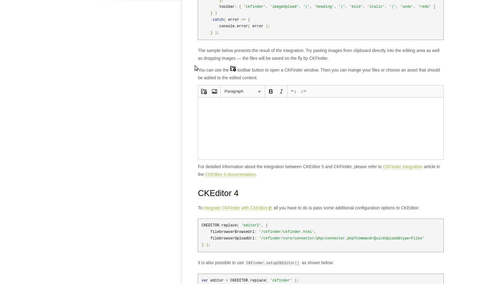Click the CKEditor 4 heading

[x=218, y=193]
